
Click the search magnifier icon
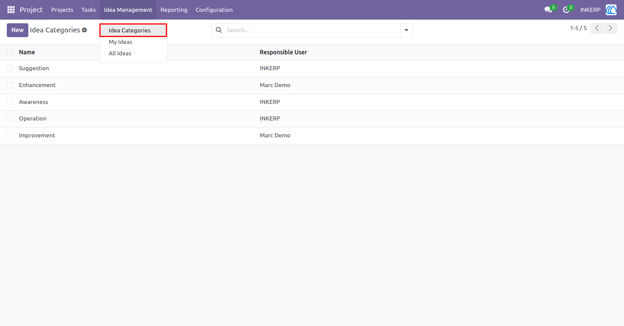[x=219, y=30]
